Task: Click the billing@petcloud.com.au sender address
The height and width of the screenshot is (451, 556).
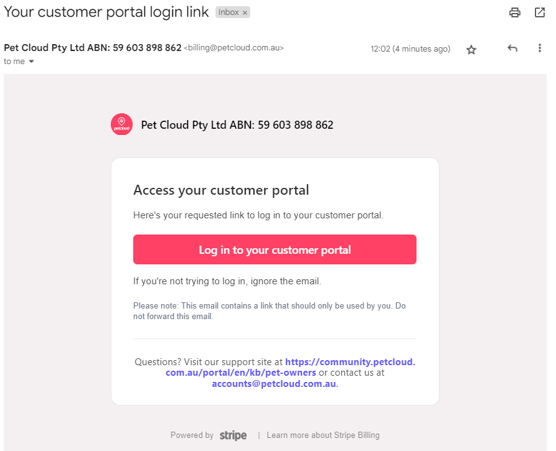Action: (233, 48)
